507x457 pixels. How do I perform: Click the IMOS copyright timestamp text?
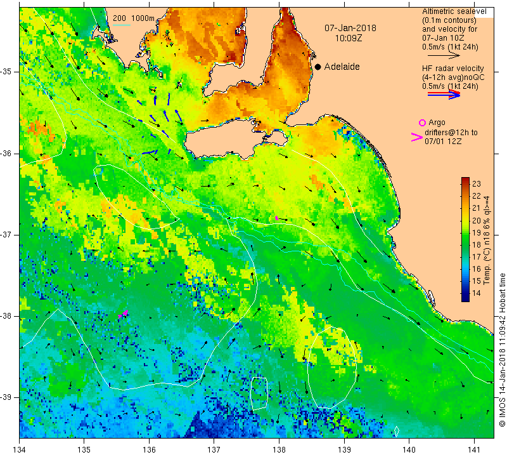(x=502, y=350)
